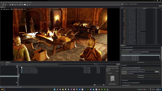
Task: Click the Select all instances button
Action: (141, 62)
